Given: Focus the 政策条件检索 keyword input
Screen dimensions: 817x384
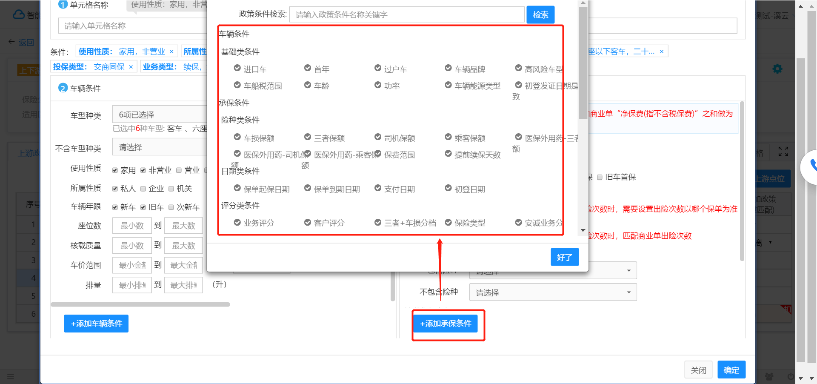Looking at the screenshot, I should (x=407, y=15).
